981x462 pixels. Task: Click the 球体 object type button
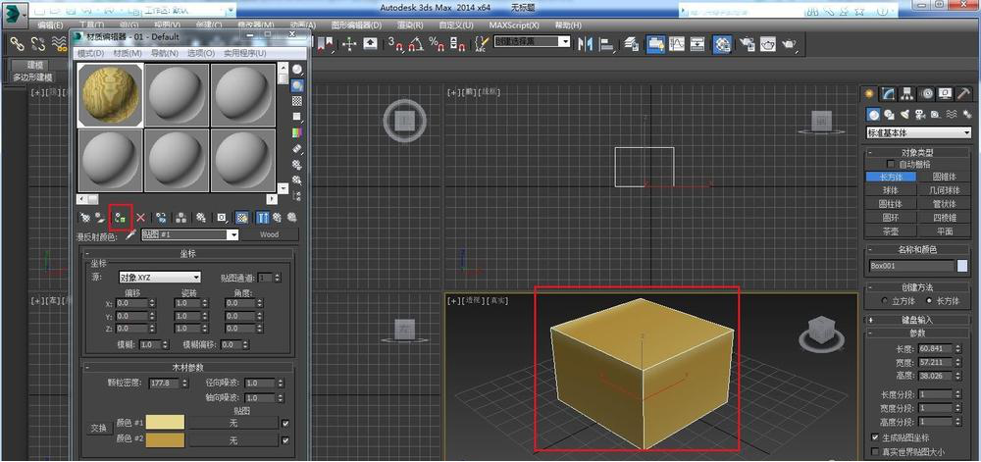pyautogui.click(x=890, y=190)
